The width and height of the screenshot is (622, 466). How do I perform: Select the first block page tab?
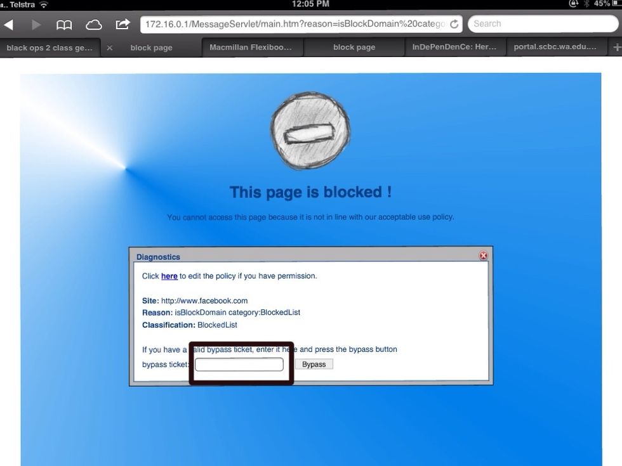point(151,46)
